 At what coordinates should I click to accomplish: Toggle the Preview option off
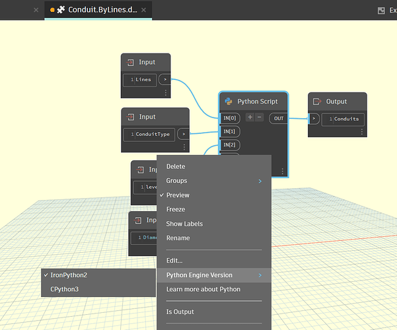[178, 195]
